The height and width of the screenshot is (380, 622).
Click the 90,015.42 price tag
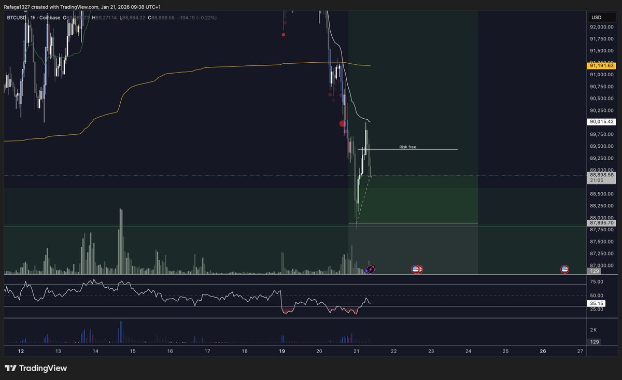pos(601,122)
